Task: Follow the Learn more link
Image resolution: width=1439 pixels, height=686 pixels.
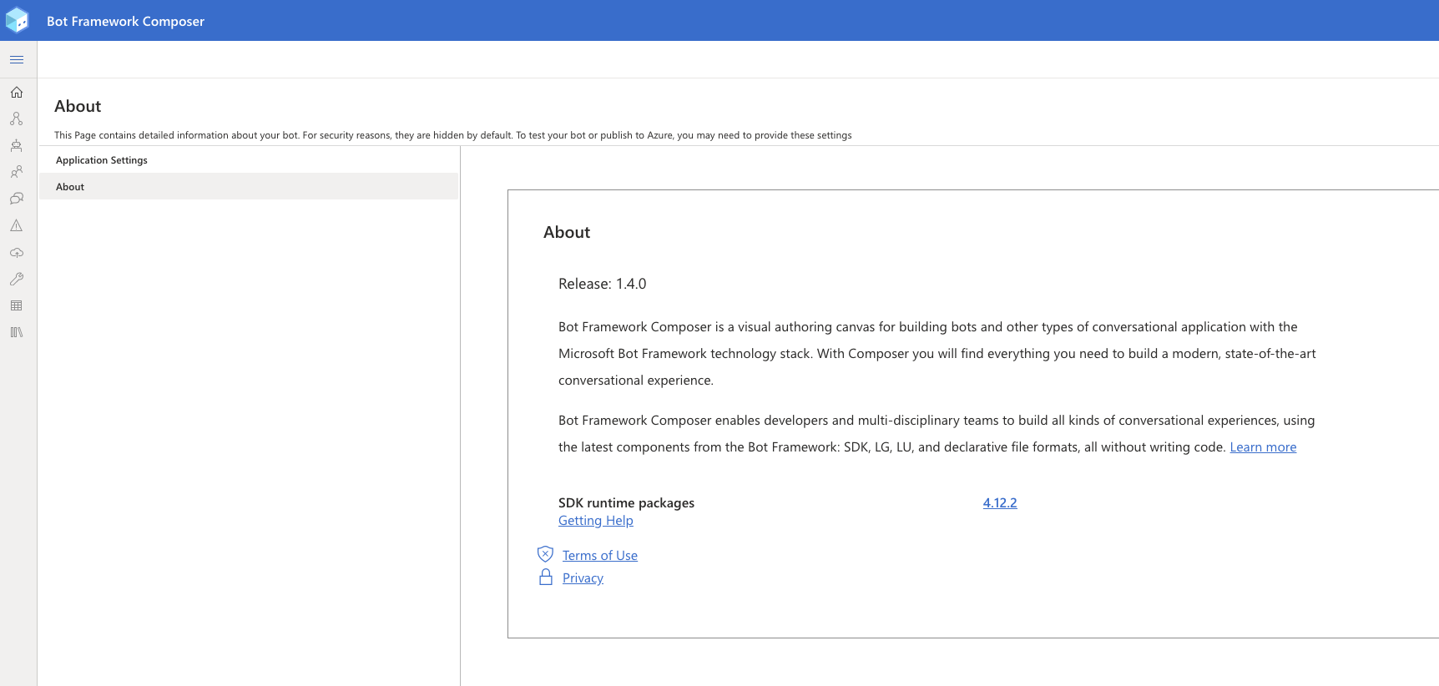Action: 1263,447
